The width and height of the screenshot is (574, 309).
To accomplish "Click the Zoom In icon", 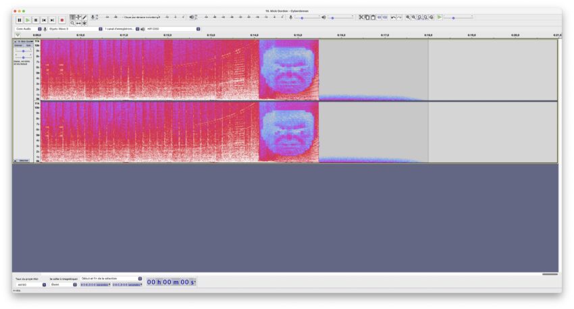I will pos(408,17).
